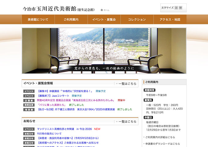Open アクセス・地図 navigation tab
This screenshot has height=147, width=208.
pyautogui.click(x=170, y=20)
